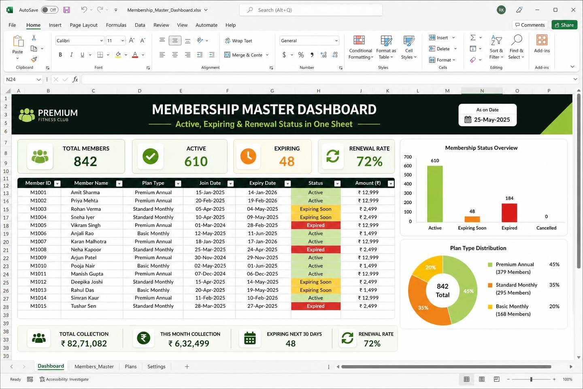Click the Comments button

point(530,25)
